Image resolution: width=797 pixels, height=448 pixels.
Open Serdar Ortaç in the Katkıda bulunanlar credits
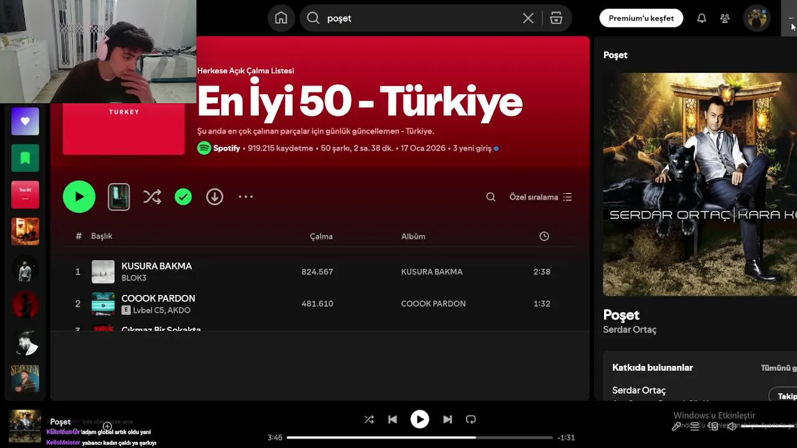tap(639, 390)
